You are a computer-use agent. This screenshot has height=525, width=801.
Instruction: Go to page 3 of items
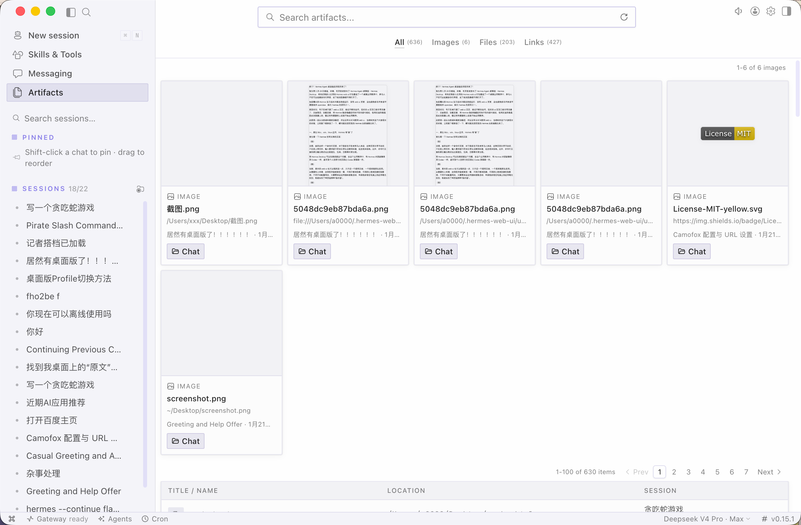pos(688,472)
